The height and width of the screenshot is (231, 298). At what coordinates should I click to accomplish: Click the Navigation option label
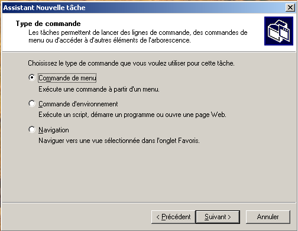pyautogui.click(x=54, y=130)
